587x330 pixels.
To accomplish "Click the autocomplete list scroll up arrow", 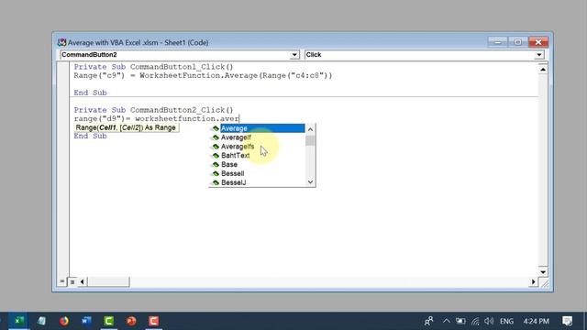I will pyautogui.click(x=310, y=129).
